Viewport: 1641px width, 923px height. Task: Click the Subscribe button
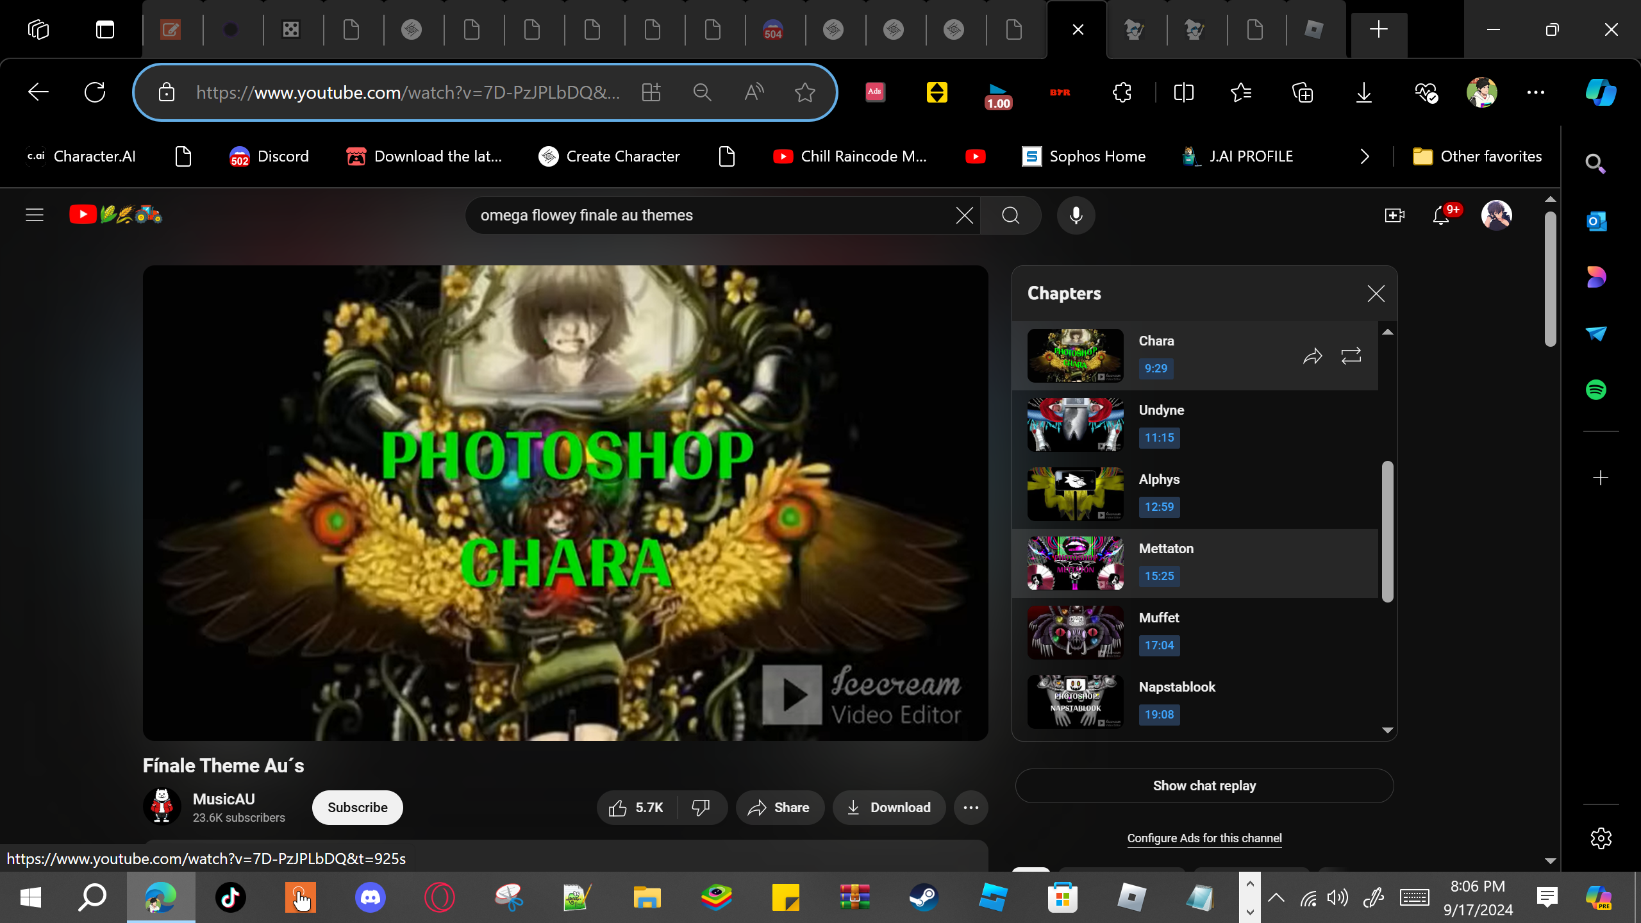pyautogui.click(x=357, y=808)
